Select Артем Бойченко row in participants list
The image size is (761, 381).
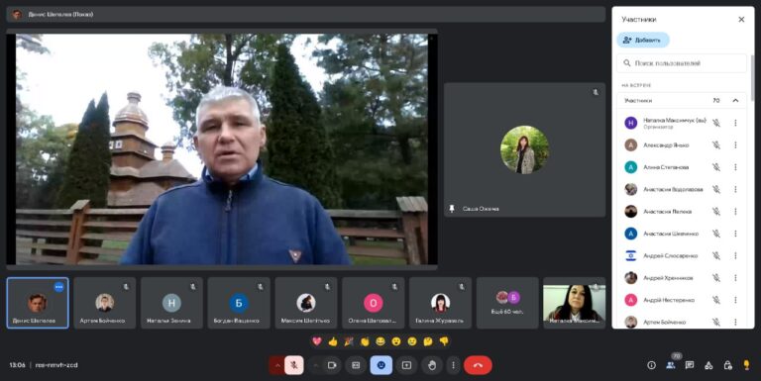pos(682,322)
